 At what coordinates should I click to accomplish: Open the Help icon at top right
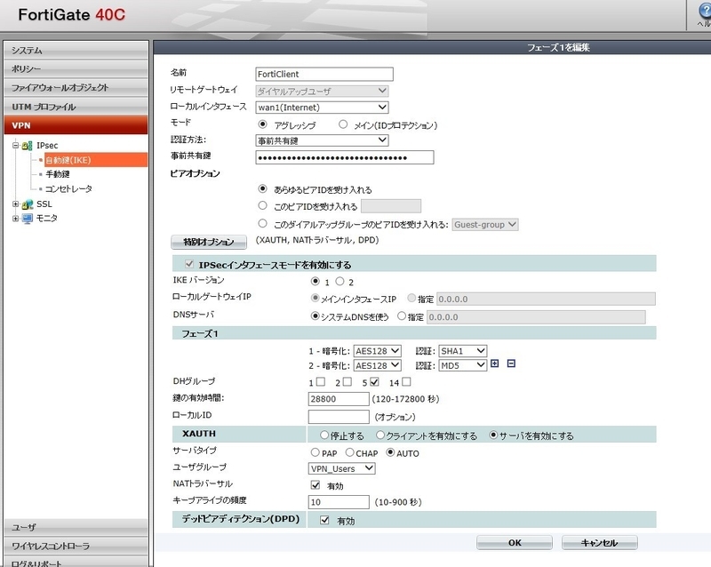(x=704, y=11)
